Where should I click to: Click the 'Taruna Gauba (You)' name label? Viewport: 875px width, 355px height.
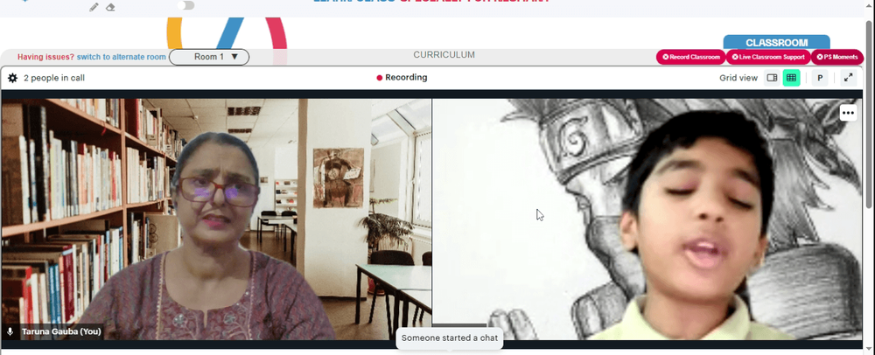[x=61, y=331]
